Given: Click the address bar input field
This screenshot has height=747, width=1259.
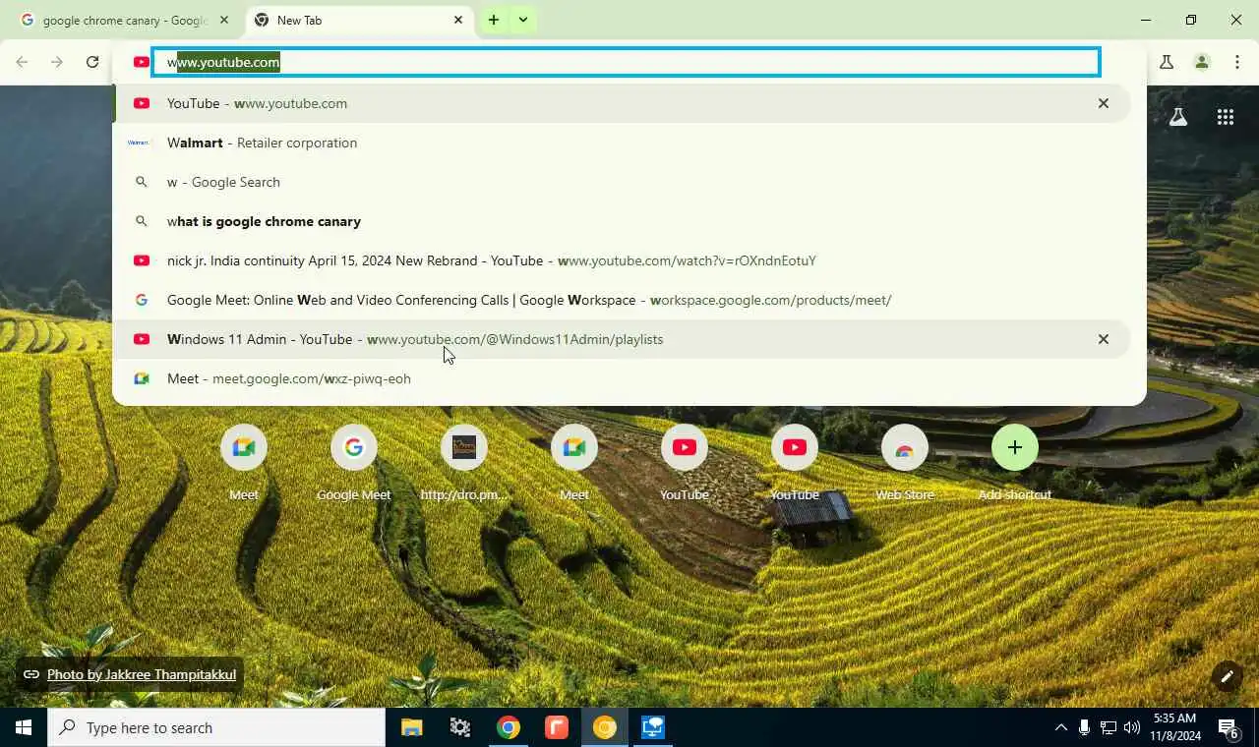Looking at the screenshot, I should 626,62.
